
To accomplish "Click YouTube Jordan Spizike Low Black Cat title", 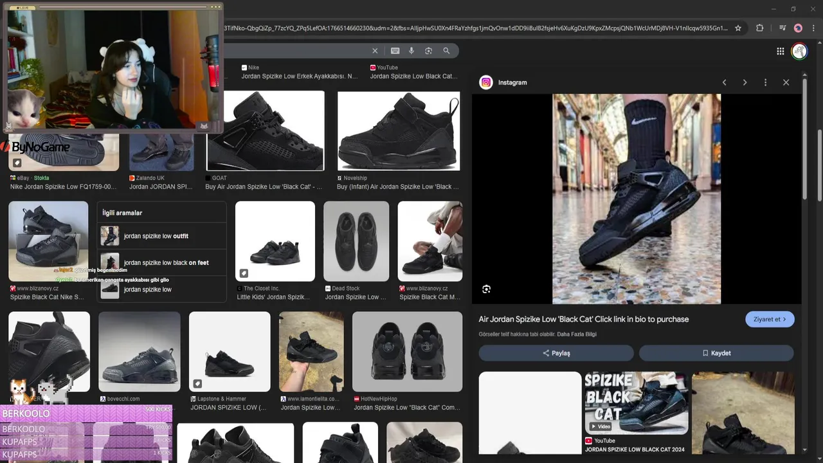I will pyautogui.click(x=413, y=77).
